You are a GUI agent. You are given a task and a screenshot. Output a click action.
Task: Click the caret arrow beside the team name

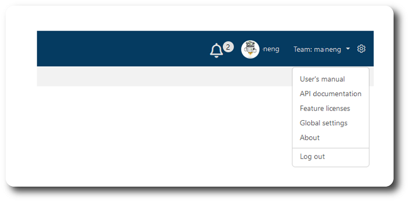click(x=348, y=49)
